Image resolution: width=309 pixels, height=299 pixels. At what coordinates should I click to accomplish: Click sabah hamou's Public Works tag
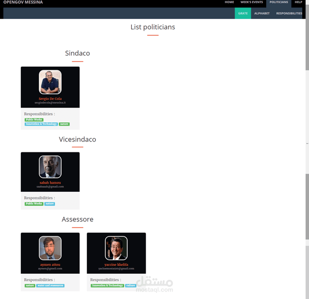pyautogui.click(x=34, y=204)
